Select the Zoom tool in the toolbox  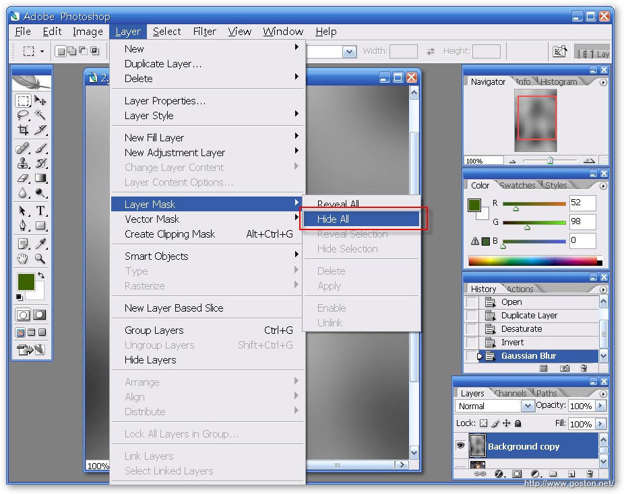(x=40, y=258)
